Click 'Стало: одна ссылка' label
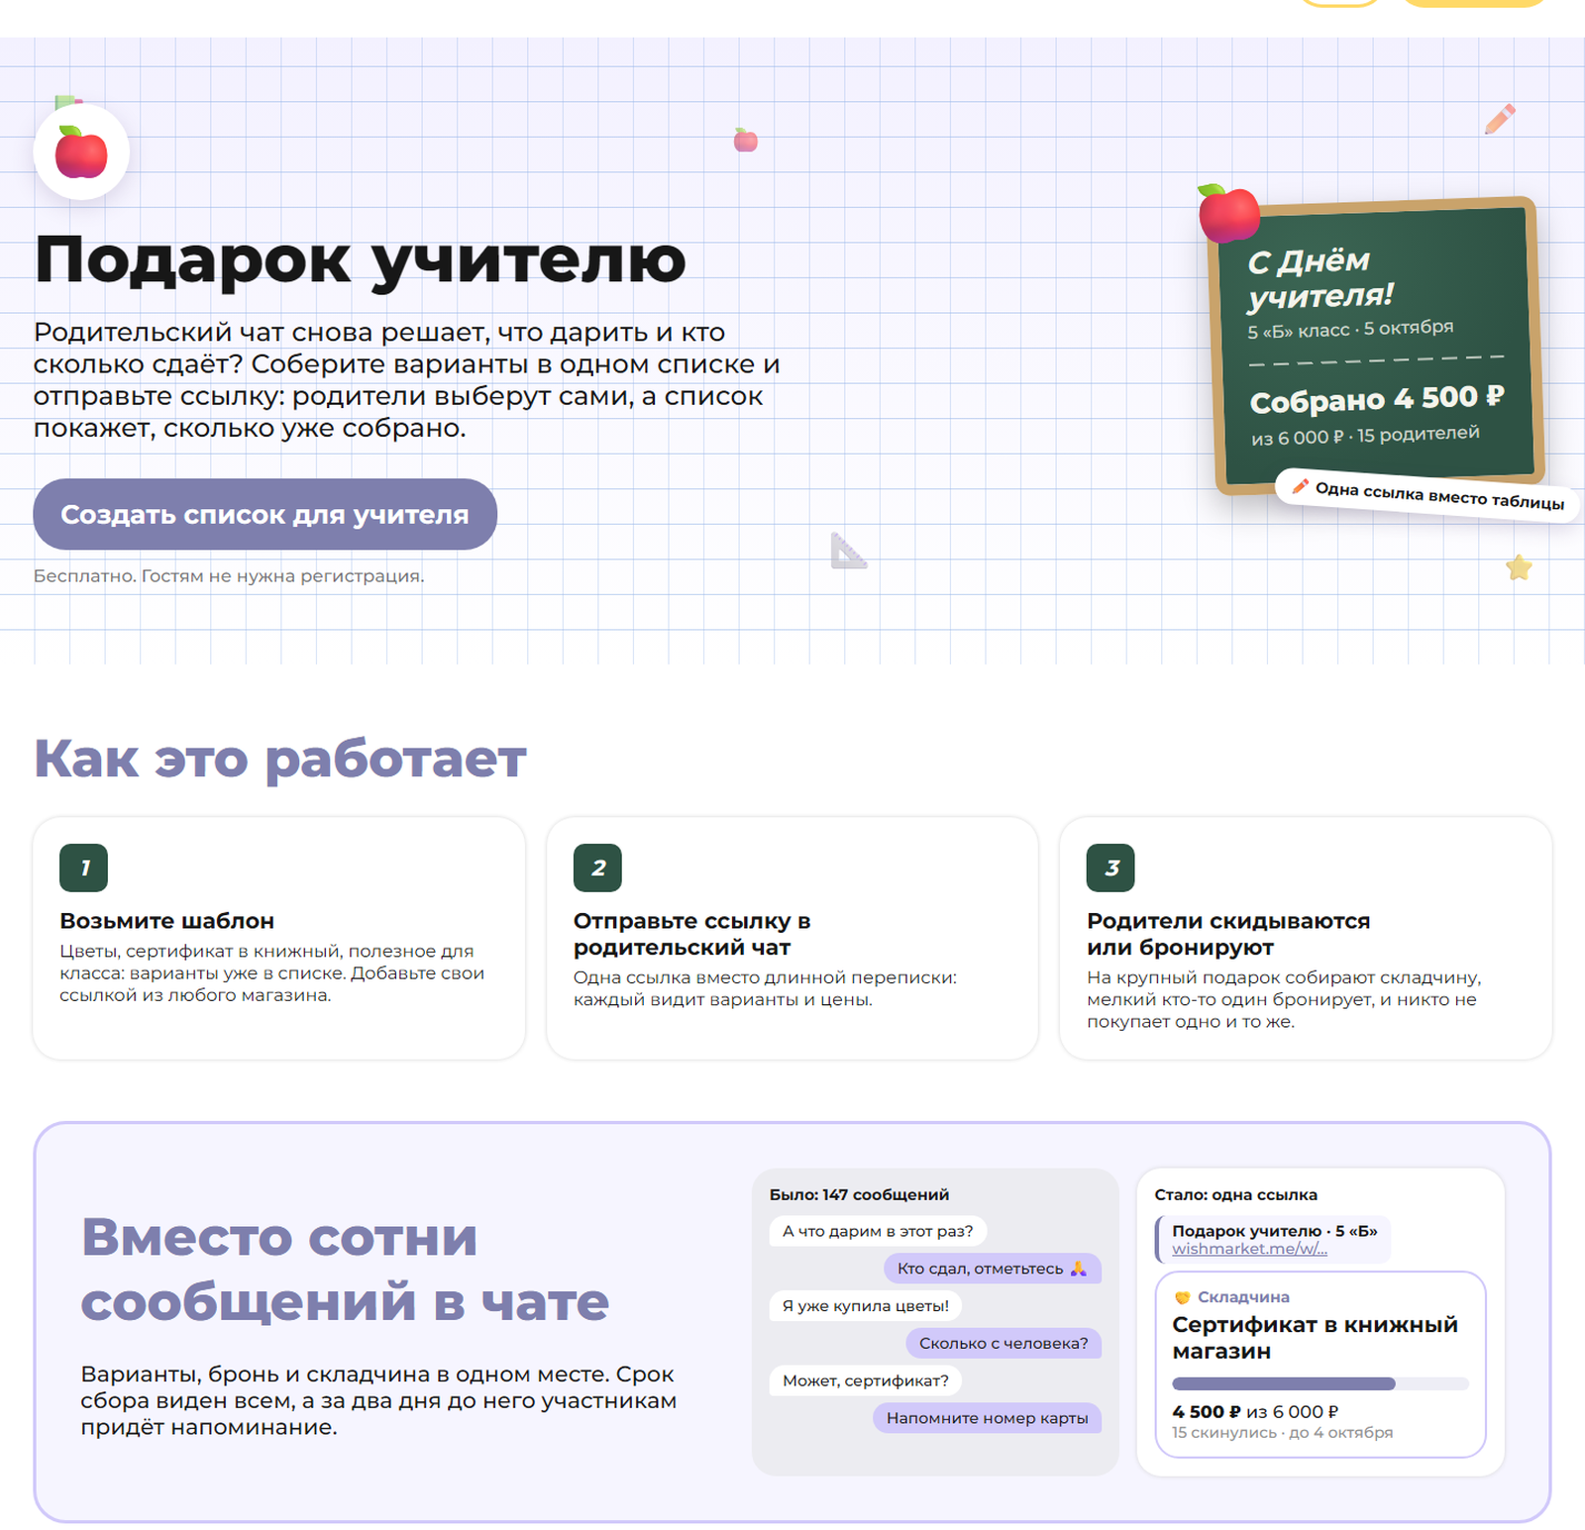This screenshot has height=1530, width=1585. point(1235,1194)
